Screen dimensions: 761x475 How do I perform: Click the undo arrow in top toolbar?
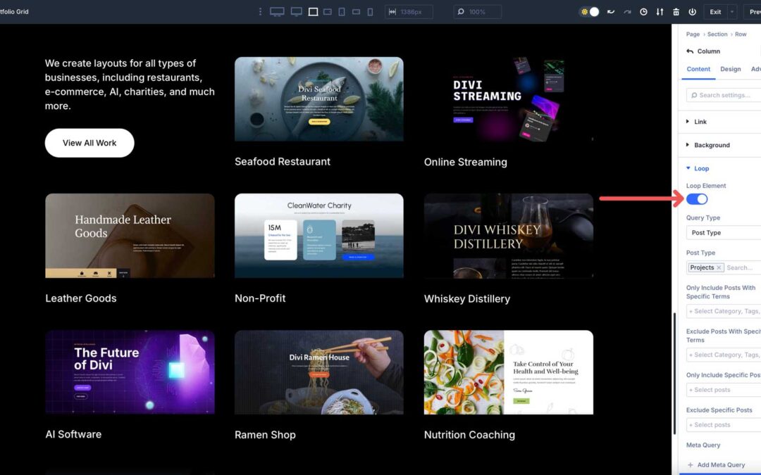coord(610,12)
